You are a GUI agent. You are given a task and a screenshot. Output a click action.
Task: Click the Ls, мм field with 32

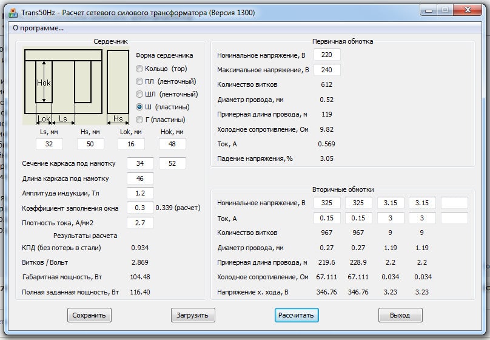click(49, 144)
